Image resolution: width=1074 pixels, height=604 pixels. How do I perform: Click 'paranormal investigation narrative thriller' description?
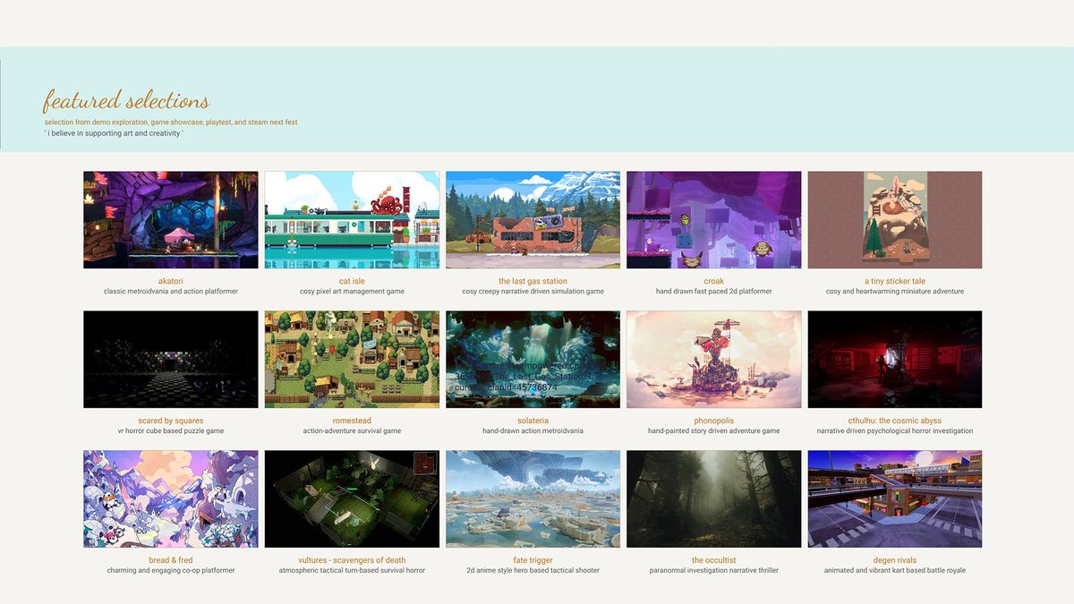tap(713, 571)
